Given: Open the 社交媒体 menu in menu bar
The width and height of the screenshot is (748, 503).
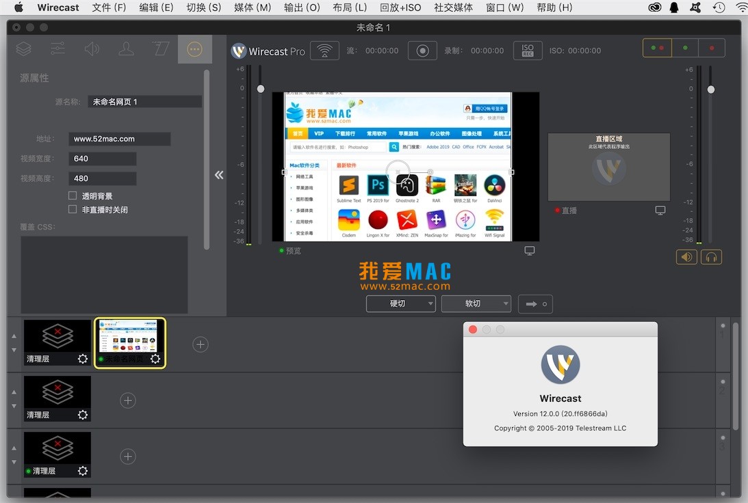Looking at the screenshot, I should [x=455, y=8].
